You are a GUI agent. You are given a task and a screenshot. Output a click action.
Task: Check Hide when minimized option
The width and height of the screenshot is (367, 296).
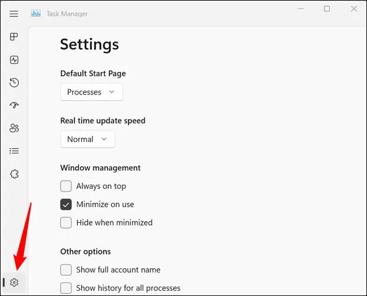tap(66, 223)
